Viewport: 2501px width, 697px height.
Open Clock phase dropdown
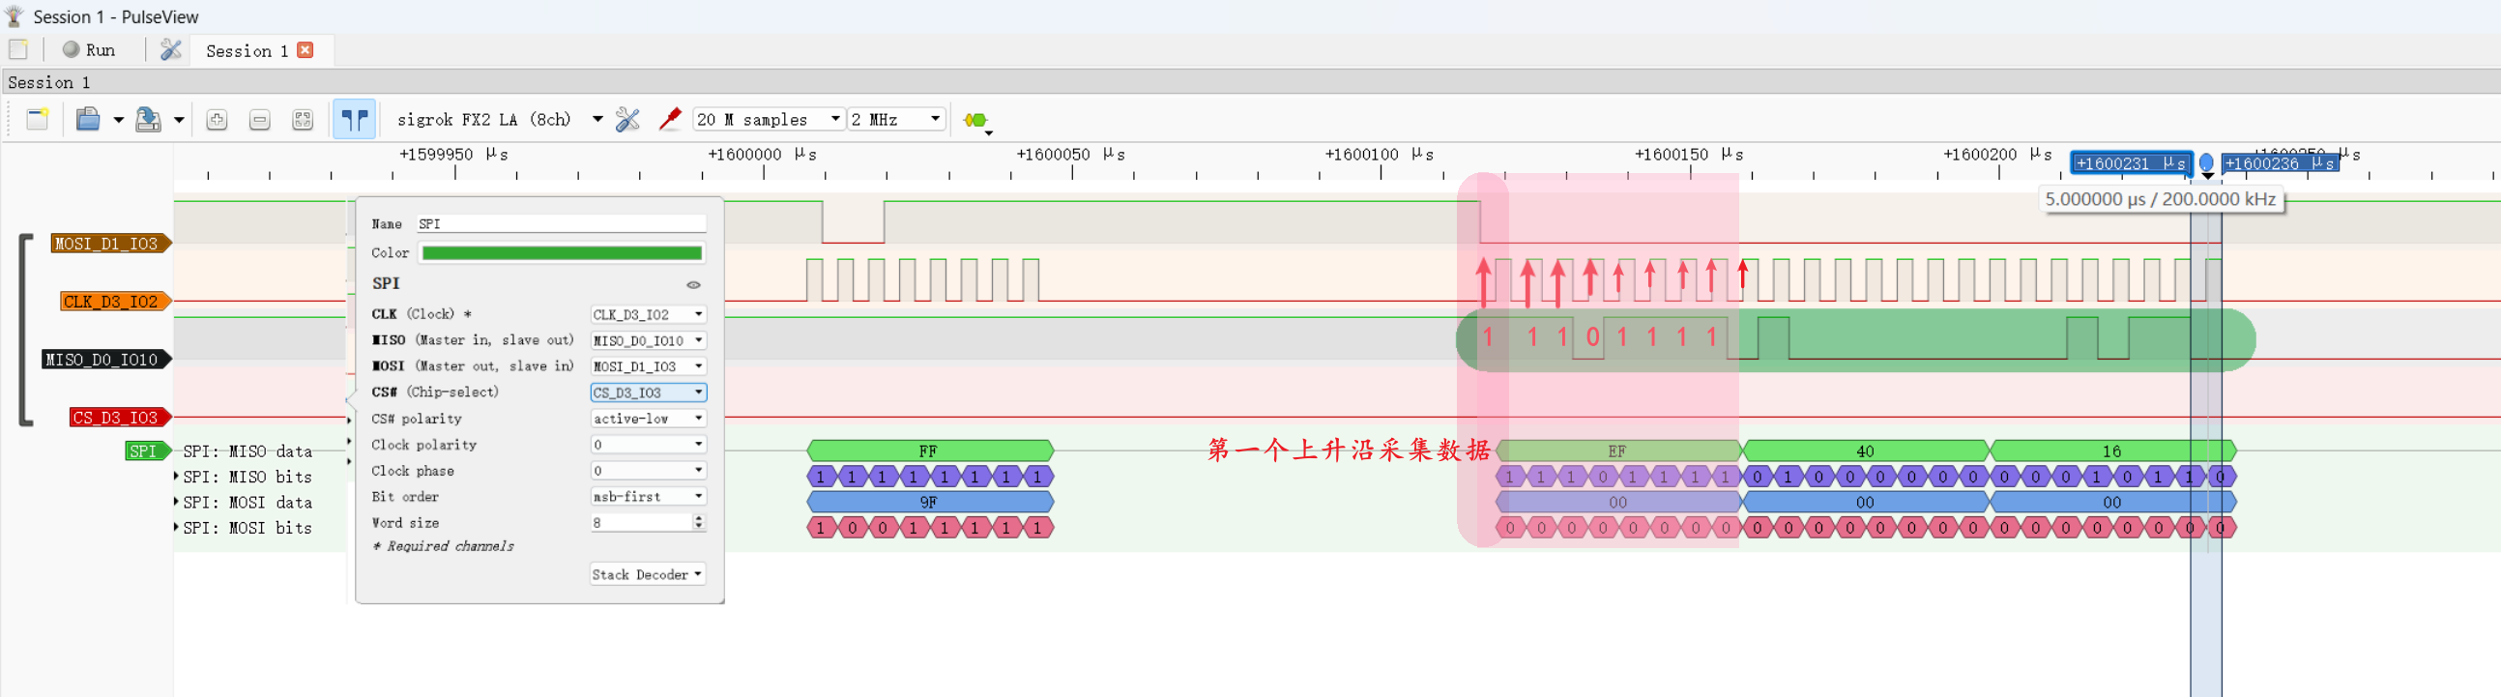click(x=648, y=471)
